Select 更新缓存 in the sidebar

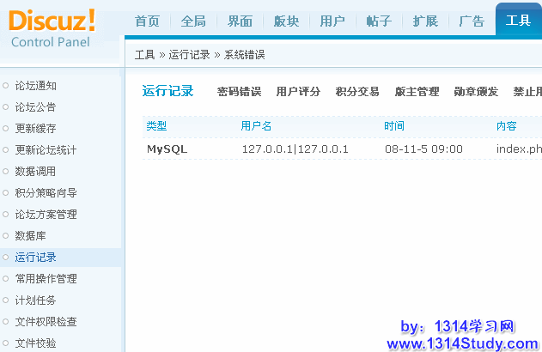(35, 129)
